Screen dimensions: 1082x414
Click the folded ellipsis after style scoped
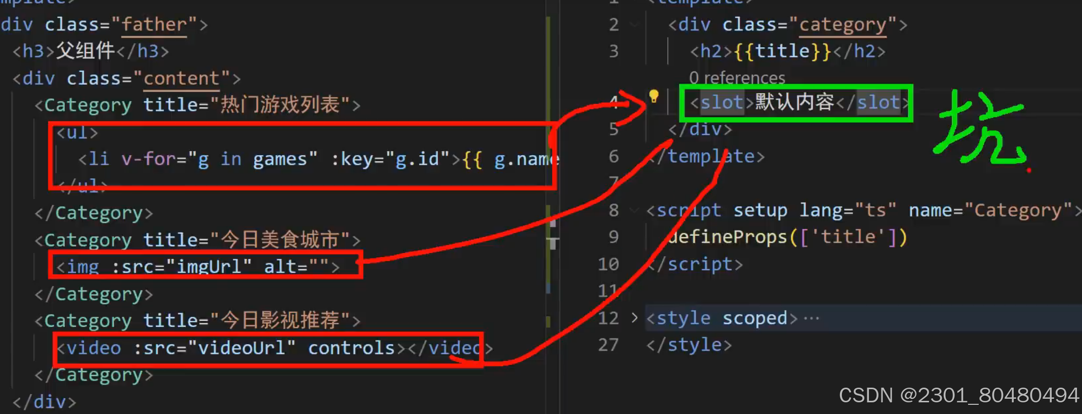pyautogui.click(x=811, y=318)
